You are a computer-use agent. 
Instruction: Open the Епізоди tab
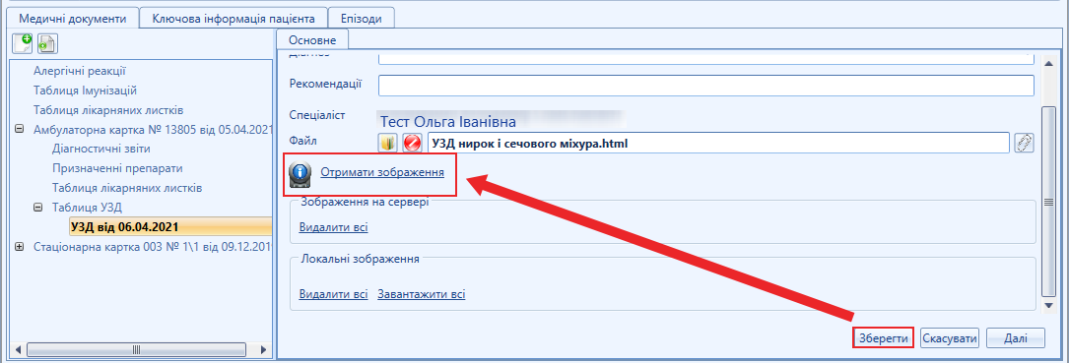362,19
